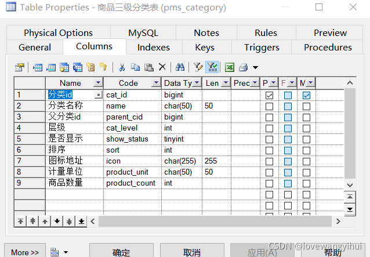Viewport: 370px width, 257px height.
Task: Cut the selected column row
Action: pos(122,67)
